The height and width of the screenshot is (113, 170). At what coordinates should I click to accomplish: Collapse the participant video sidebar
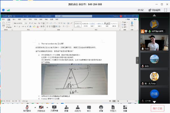[x=137, y=60]
